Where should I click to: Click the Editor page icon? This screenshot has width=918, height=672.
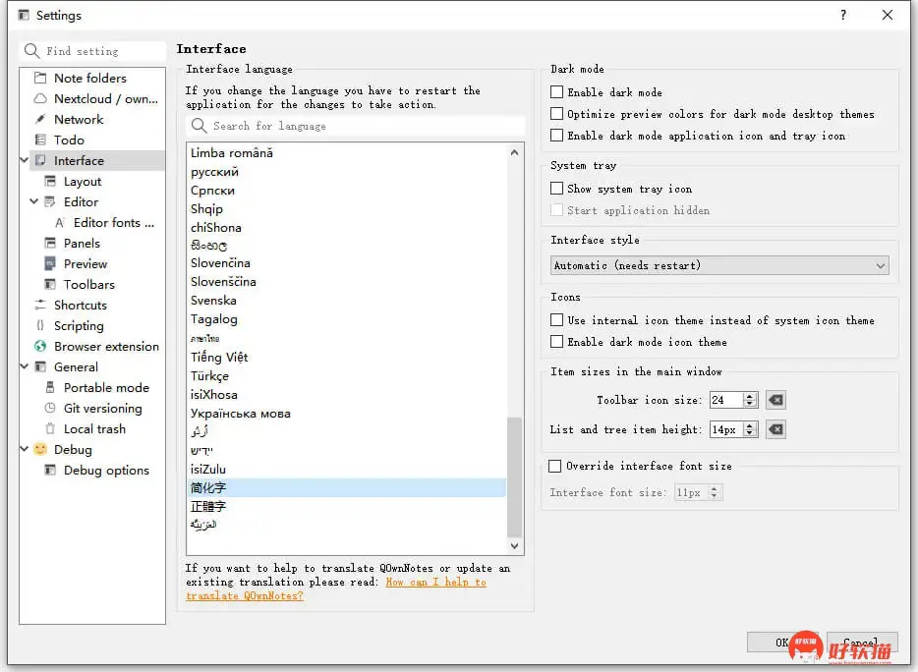50,202
